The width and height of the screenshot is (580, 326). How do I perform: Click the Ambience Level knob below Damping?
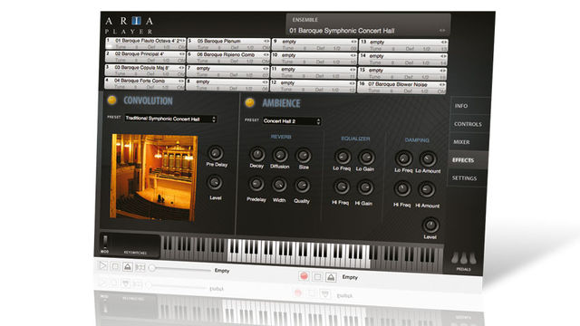[430, 225]
